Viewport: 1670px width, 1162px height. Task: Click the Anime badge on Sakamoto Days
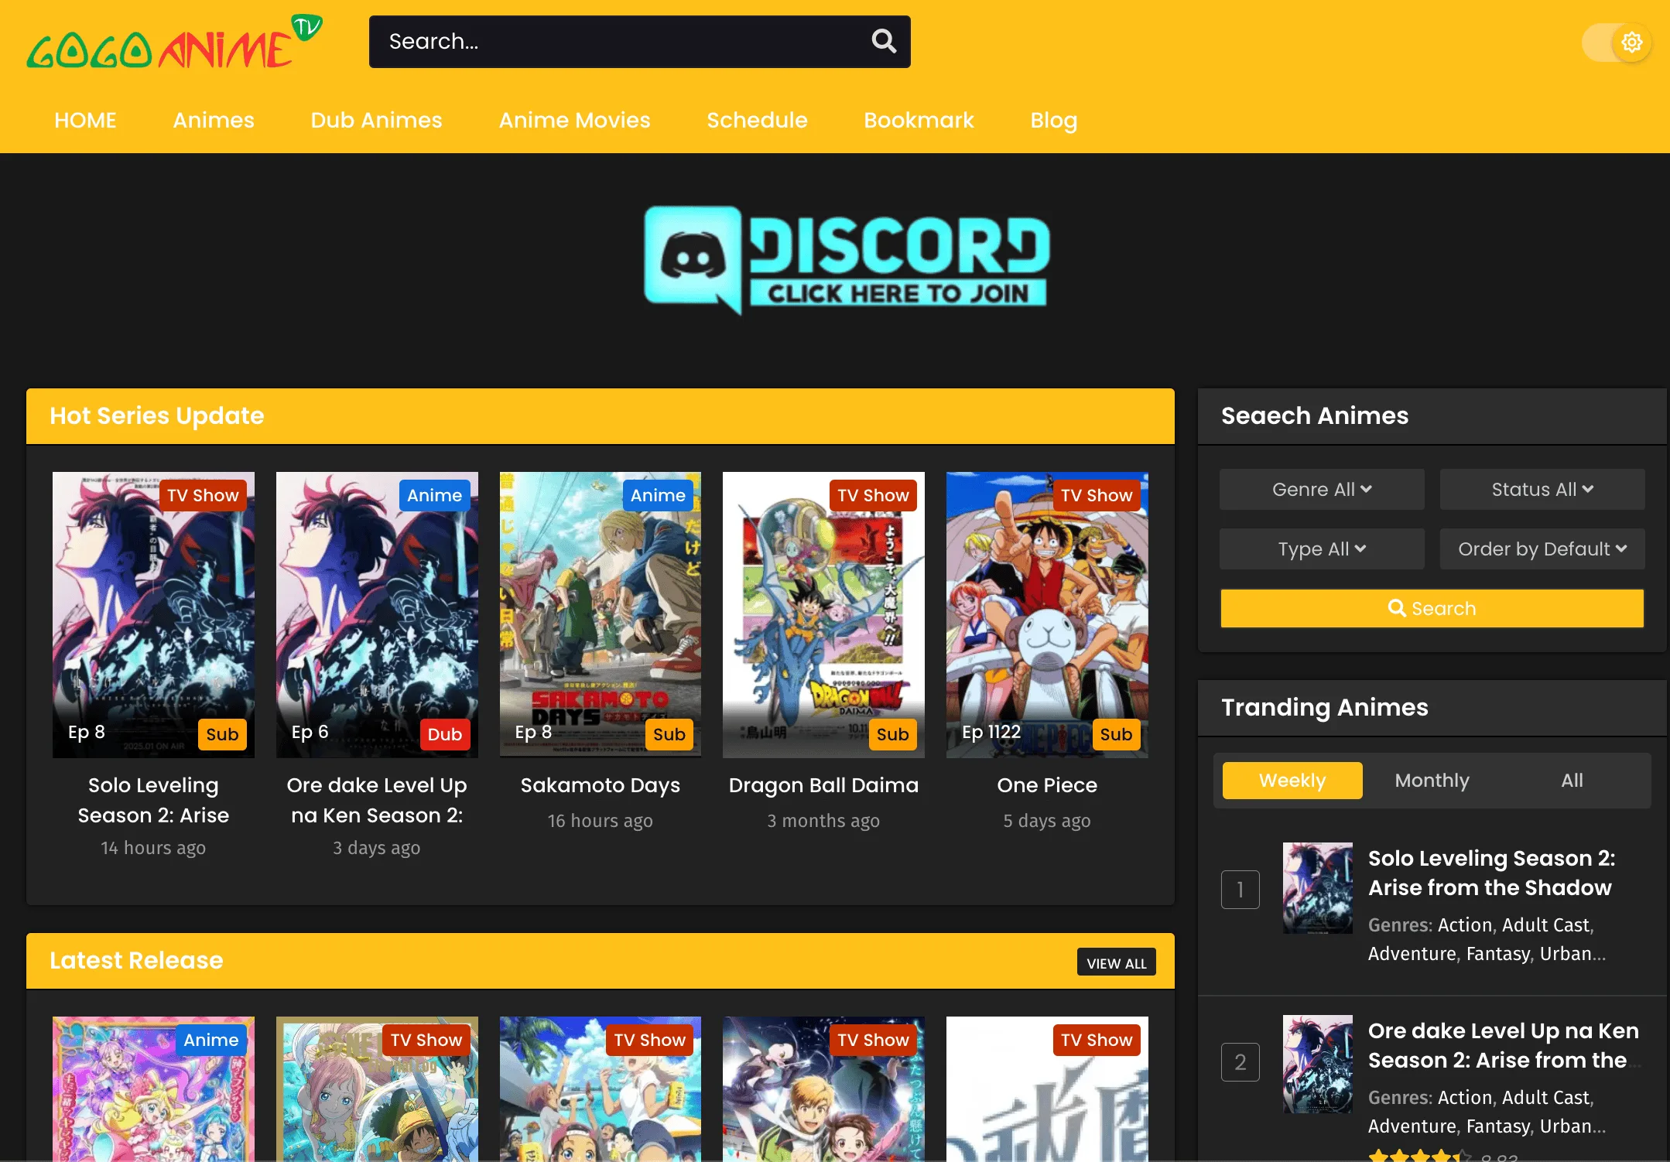click(x=658, y=495)
